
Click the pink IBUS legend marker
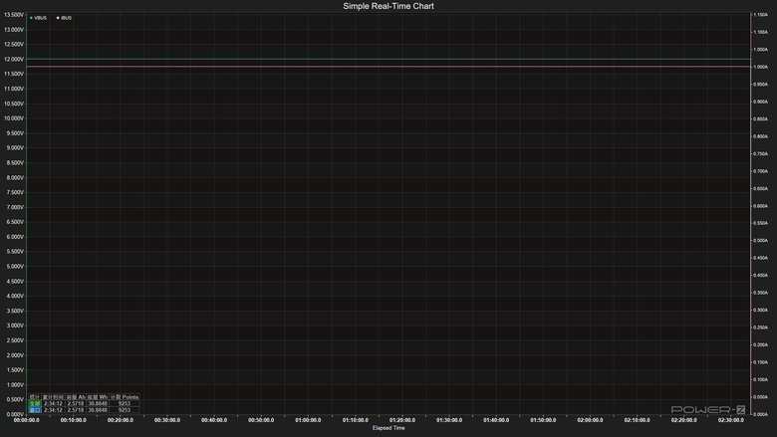58,18
